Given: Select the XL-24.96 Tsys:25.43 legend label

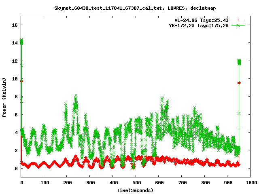Looking at the screenshot, I should pos(202,20).
